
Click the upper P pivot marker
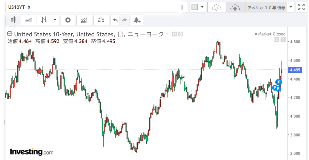click(x=279, y=82)
